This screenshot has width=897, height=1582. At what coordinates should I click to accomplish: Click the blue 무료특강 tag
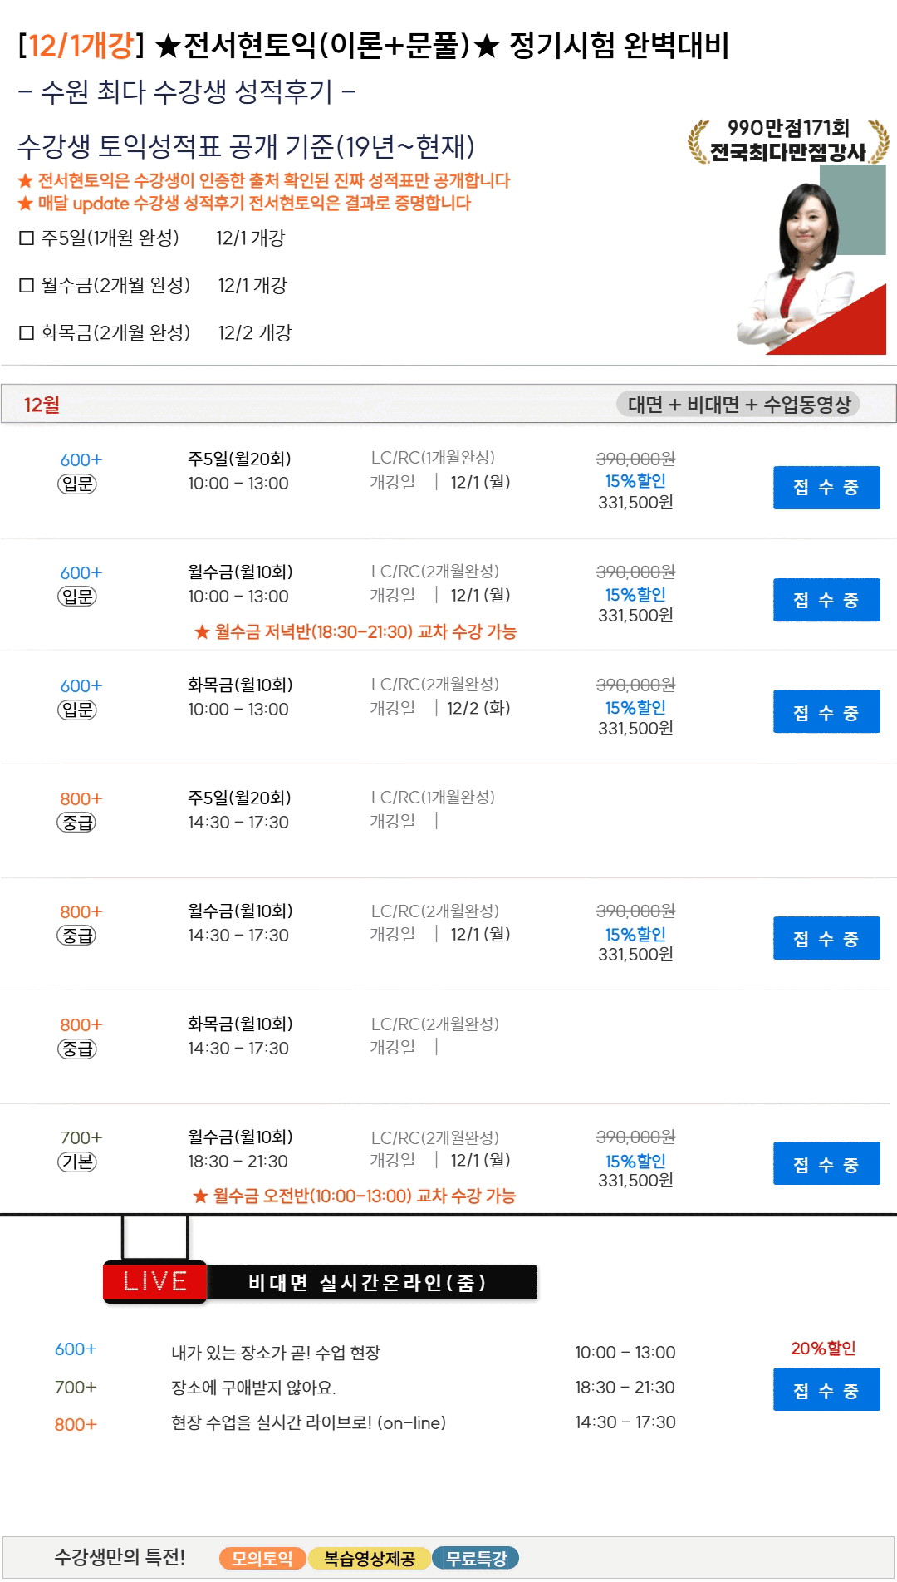[x=475, y=1559]
